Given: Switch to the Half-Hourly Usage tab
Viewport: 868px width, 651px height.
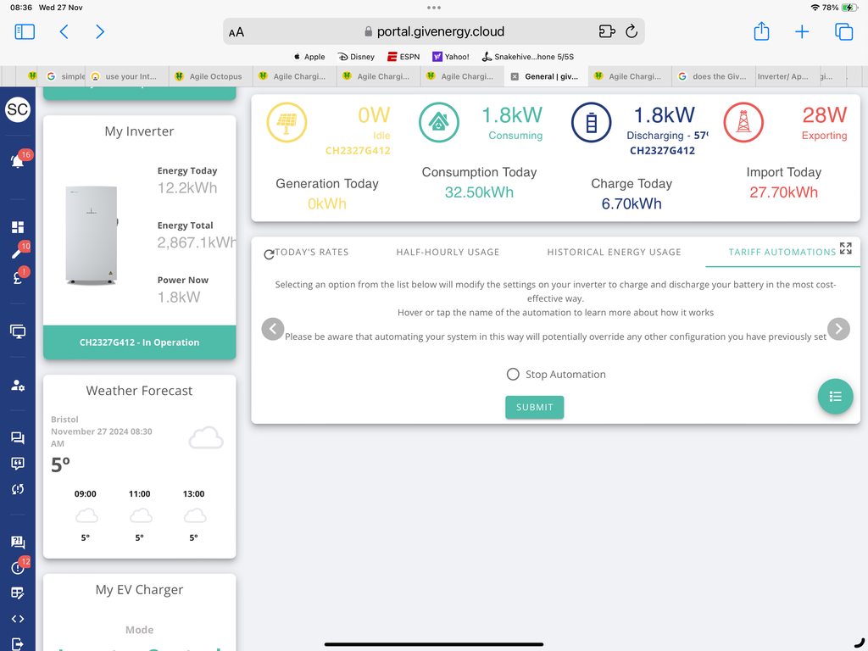Looking at the screenshot, I should (x=448, y=252).
